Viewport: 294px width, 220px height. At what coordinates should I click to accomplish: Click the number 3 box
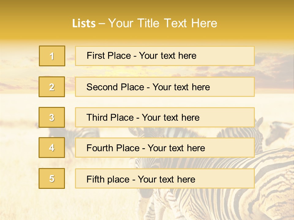click(52, 117)
